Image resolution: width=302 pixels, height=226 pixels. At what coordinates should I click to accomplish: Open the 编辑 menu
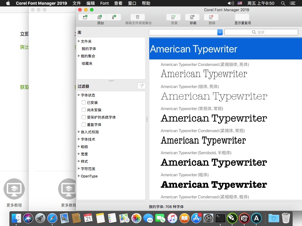point(91,3)
